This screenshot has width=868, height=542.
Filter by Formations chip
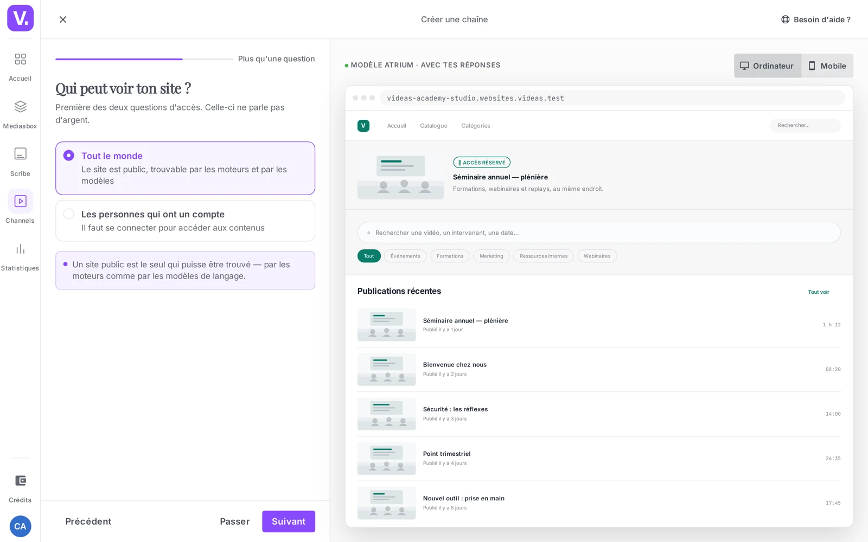(x=450, y=256)
